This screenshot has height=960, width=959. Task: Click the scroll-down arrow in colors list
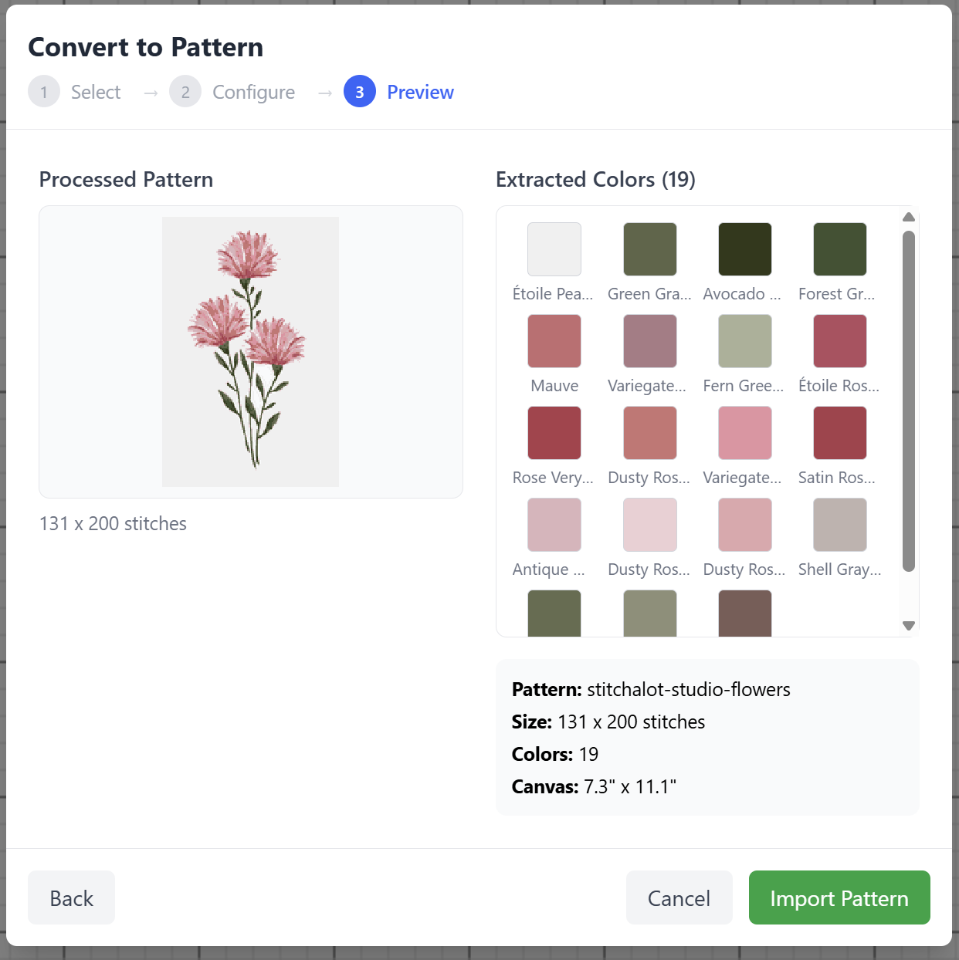(909, 626)
